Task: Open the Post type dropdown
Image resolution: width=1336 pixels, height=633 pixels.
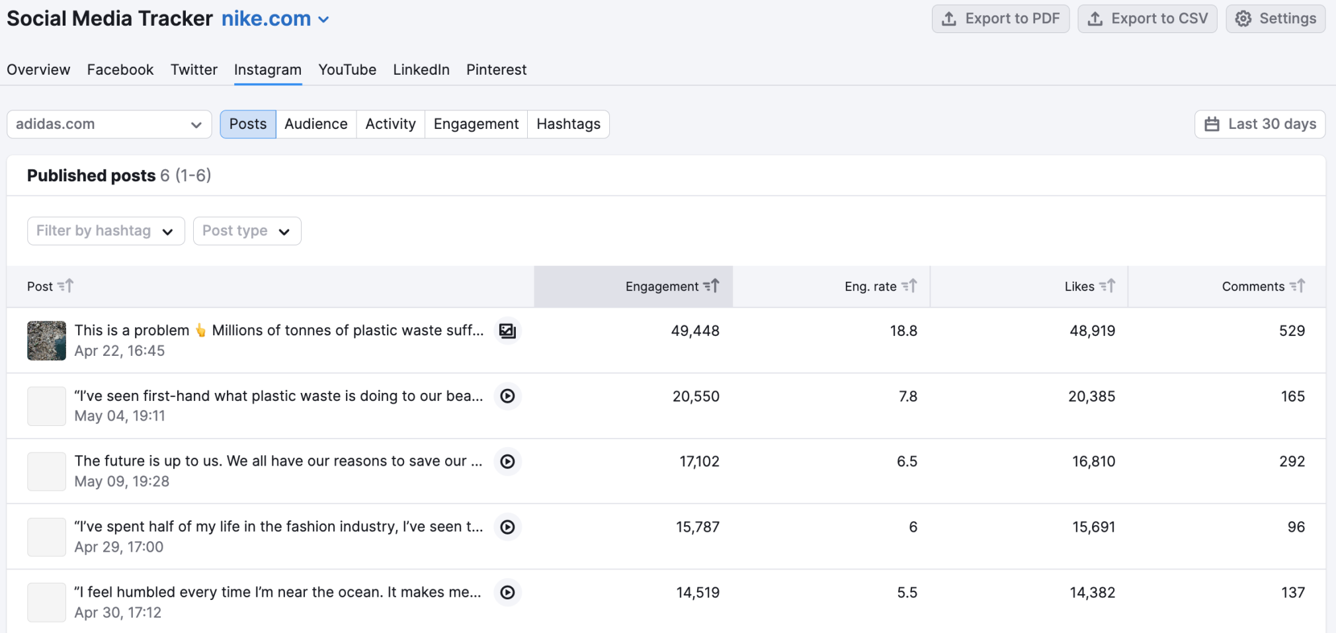Action: pos(247,231)
